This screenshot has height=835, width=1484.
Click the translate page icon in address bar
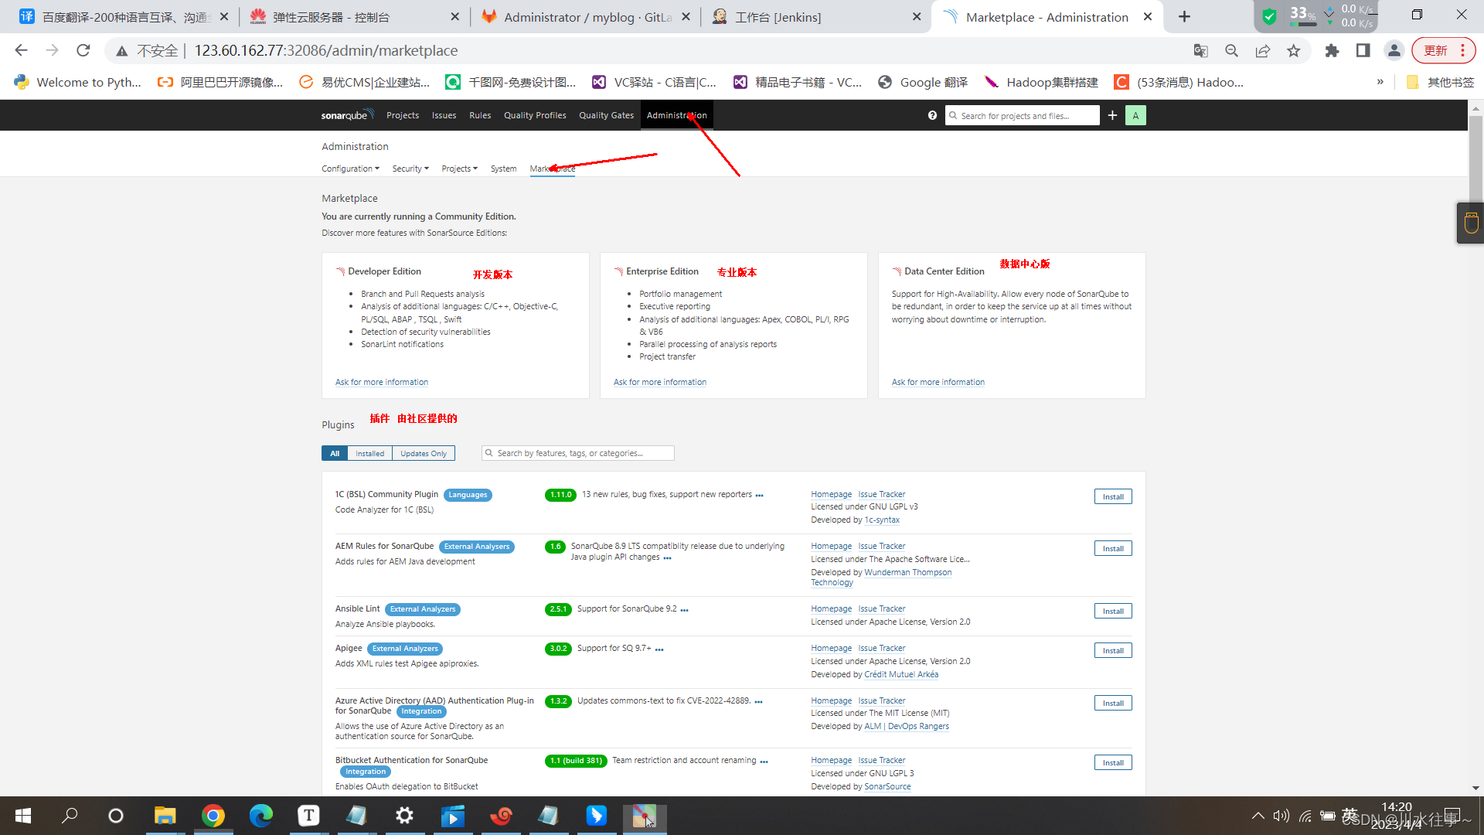click(1200, 51)
